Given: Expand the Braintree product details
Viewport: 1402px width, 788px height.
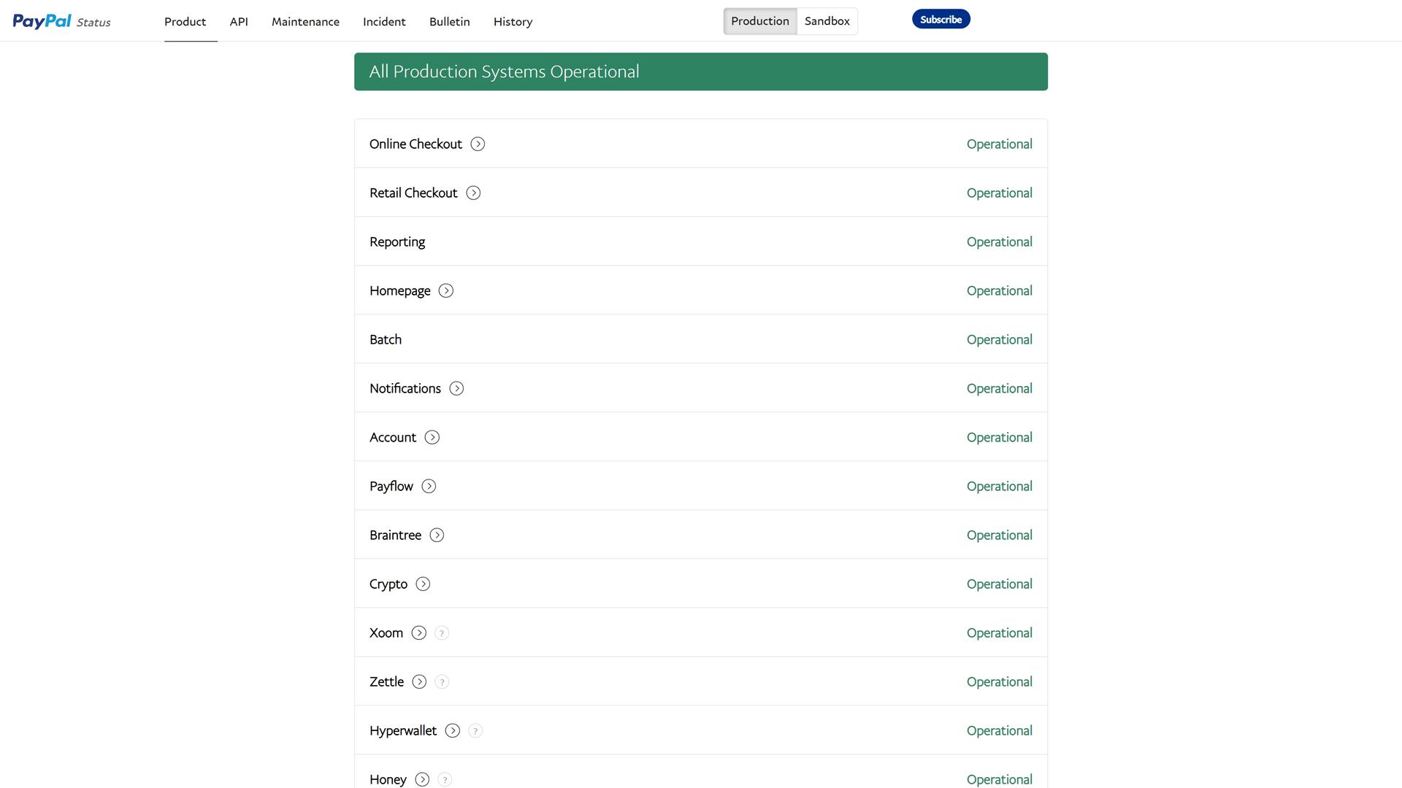Looking at the screenshot, I should (x=437, y=535).
